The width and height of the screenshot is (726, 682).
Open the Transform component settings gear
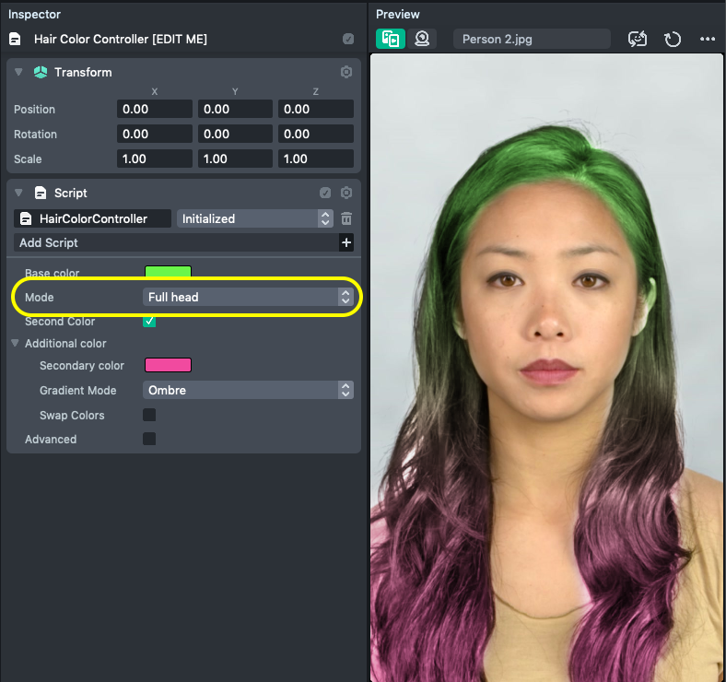point(346,72)
